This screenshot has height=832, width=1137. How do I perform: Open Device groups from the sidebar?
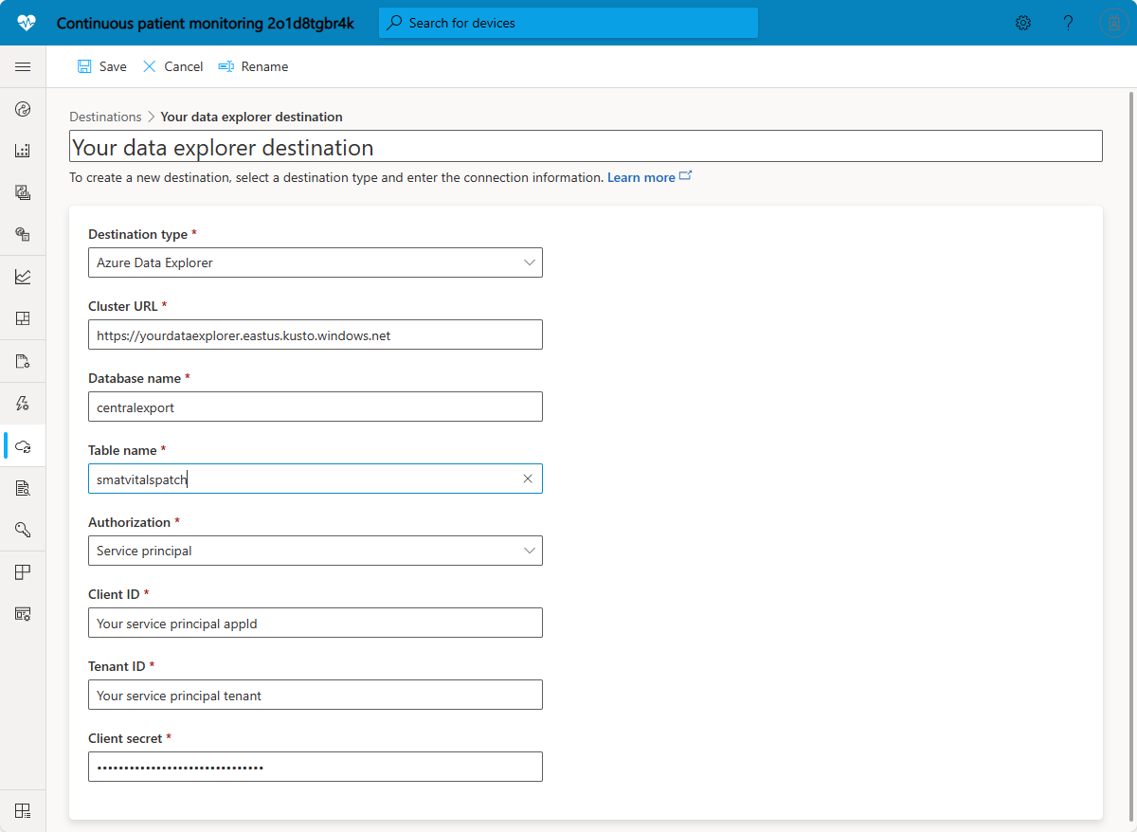pos(23,234)
